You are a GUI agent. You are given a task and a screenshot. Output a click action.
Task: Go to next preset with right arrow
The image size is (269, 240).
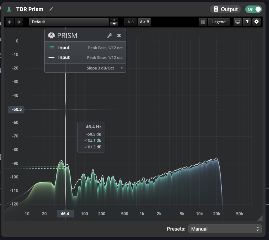[19, 22]
